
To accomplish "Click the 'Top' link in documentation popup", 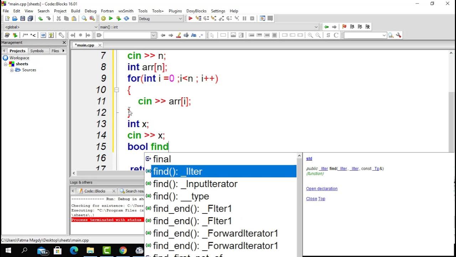I will pos(322,198).
